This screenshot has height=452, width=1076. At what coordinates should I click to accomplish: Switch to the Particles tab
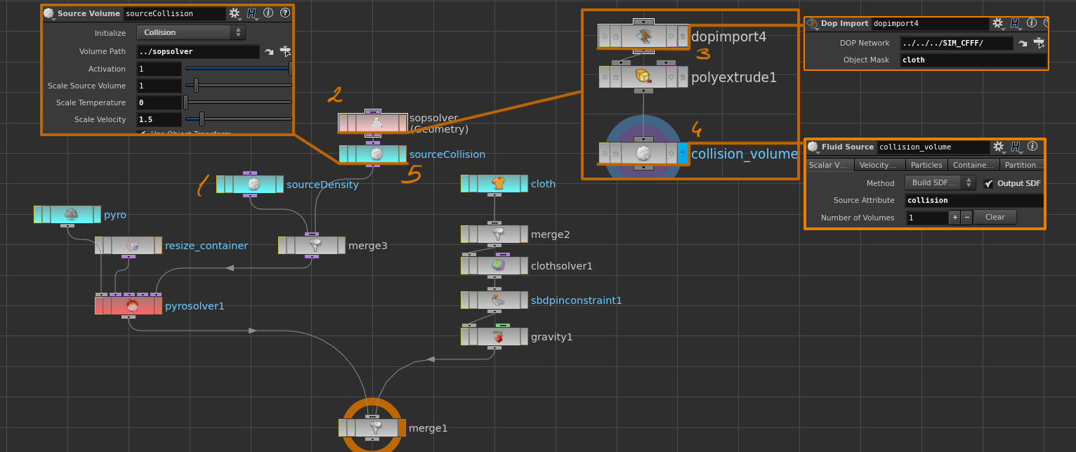[x=926, y=165]
